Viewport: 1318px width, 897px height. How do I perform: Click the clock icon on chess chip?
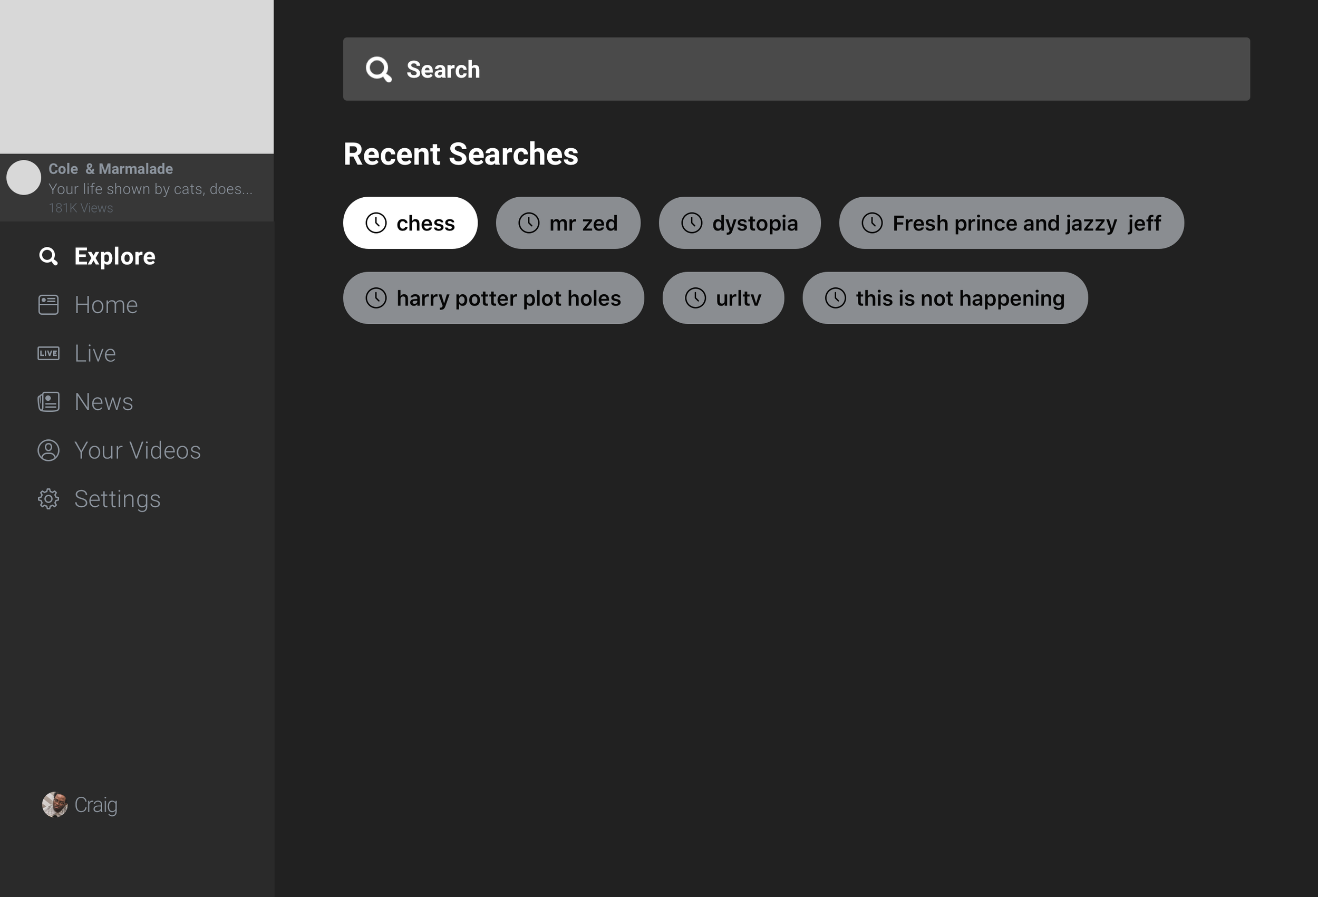click(x=376, y=223)
